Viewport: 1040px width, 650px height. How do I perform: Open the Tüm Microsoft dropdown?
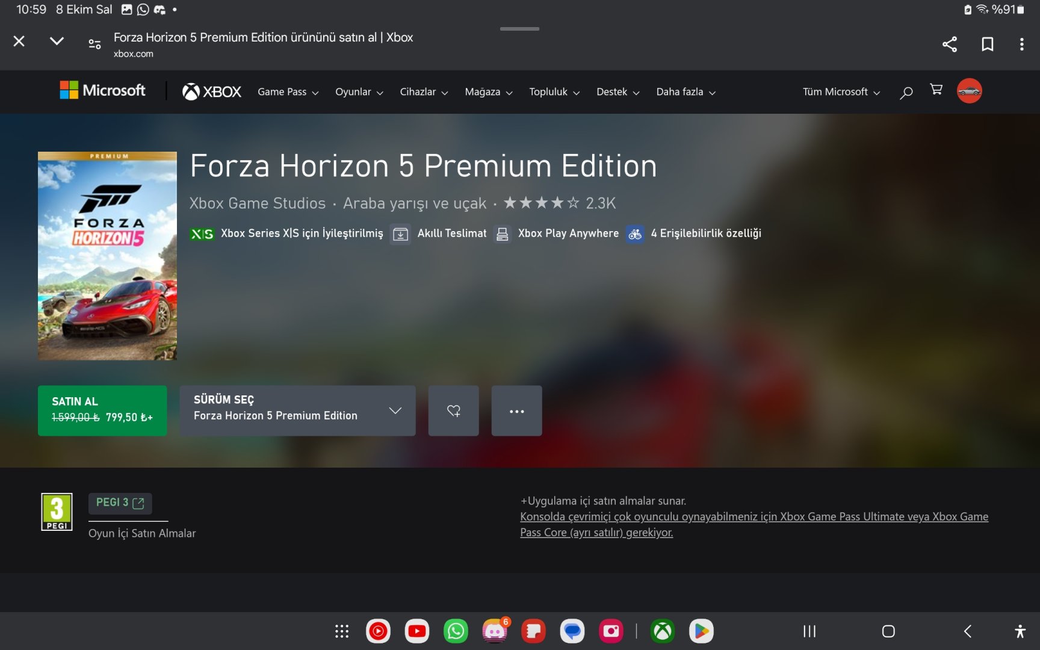pyautogui.click(x=841, y=92)
